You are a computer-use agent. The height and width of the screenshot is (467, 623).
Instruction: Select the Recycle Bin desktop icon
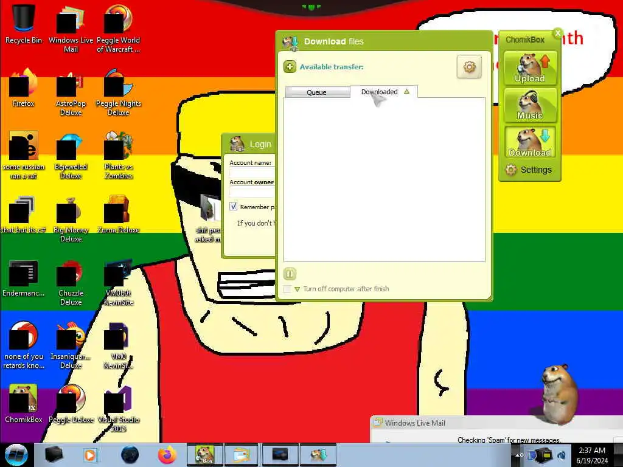point(24,24)
